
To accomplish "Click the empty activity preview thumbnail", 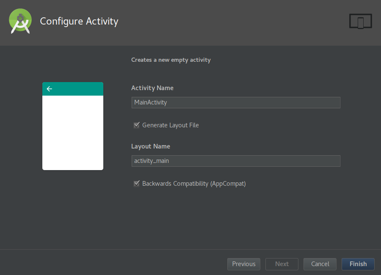I will point(73,126).
